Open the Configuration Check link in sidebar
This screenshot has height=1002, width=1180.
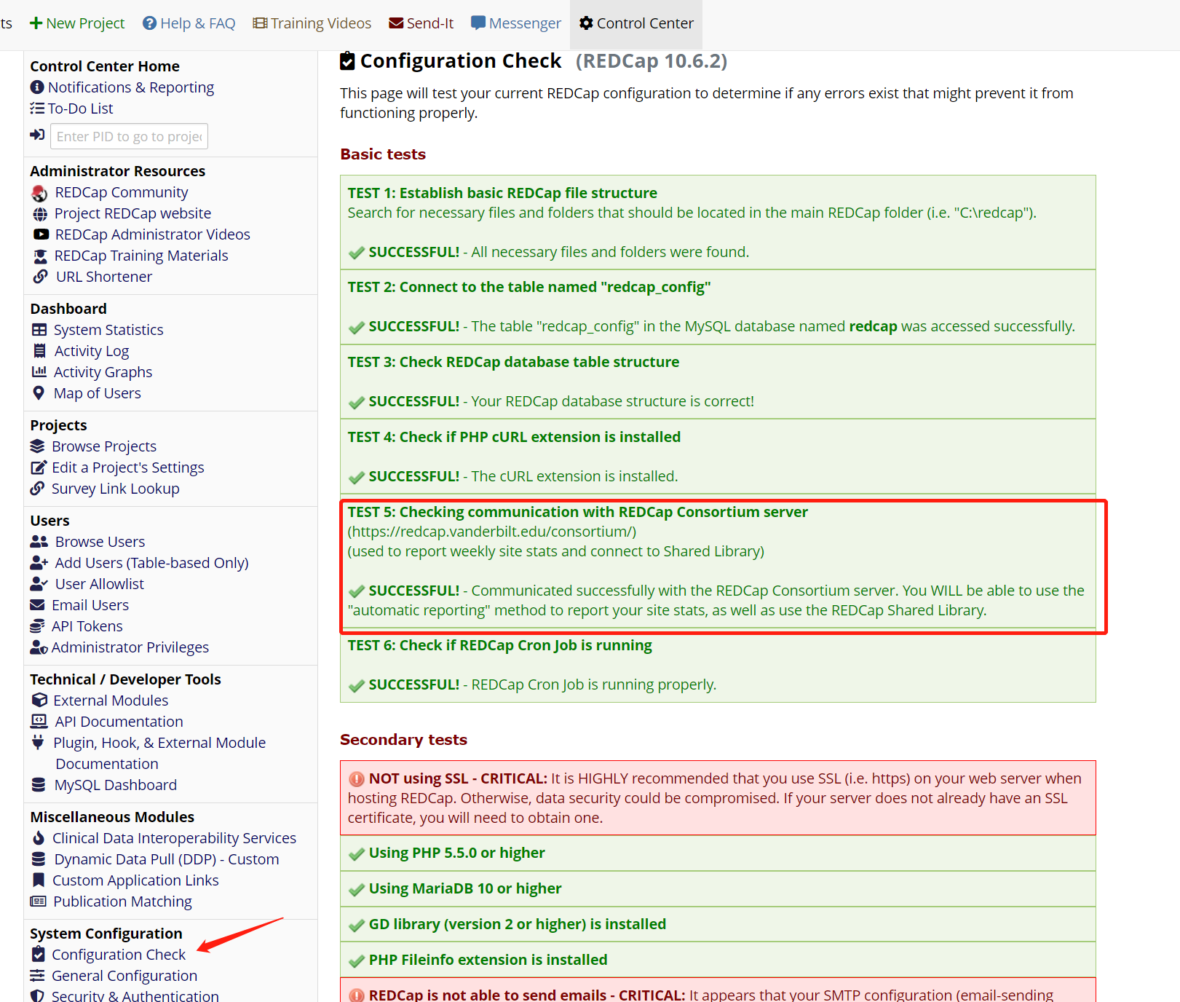pos(119,955)
